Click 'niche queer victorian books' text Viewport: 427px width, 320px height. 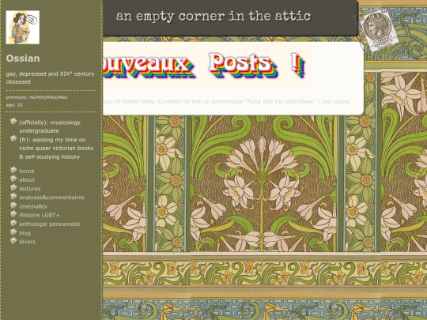(56, 149)
